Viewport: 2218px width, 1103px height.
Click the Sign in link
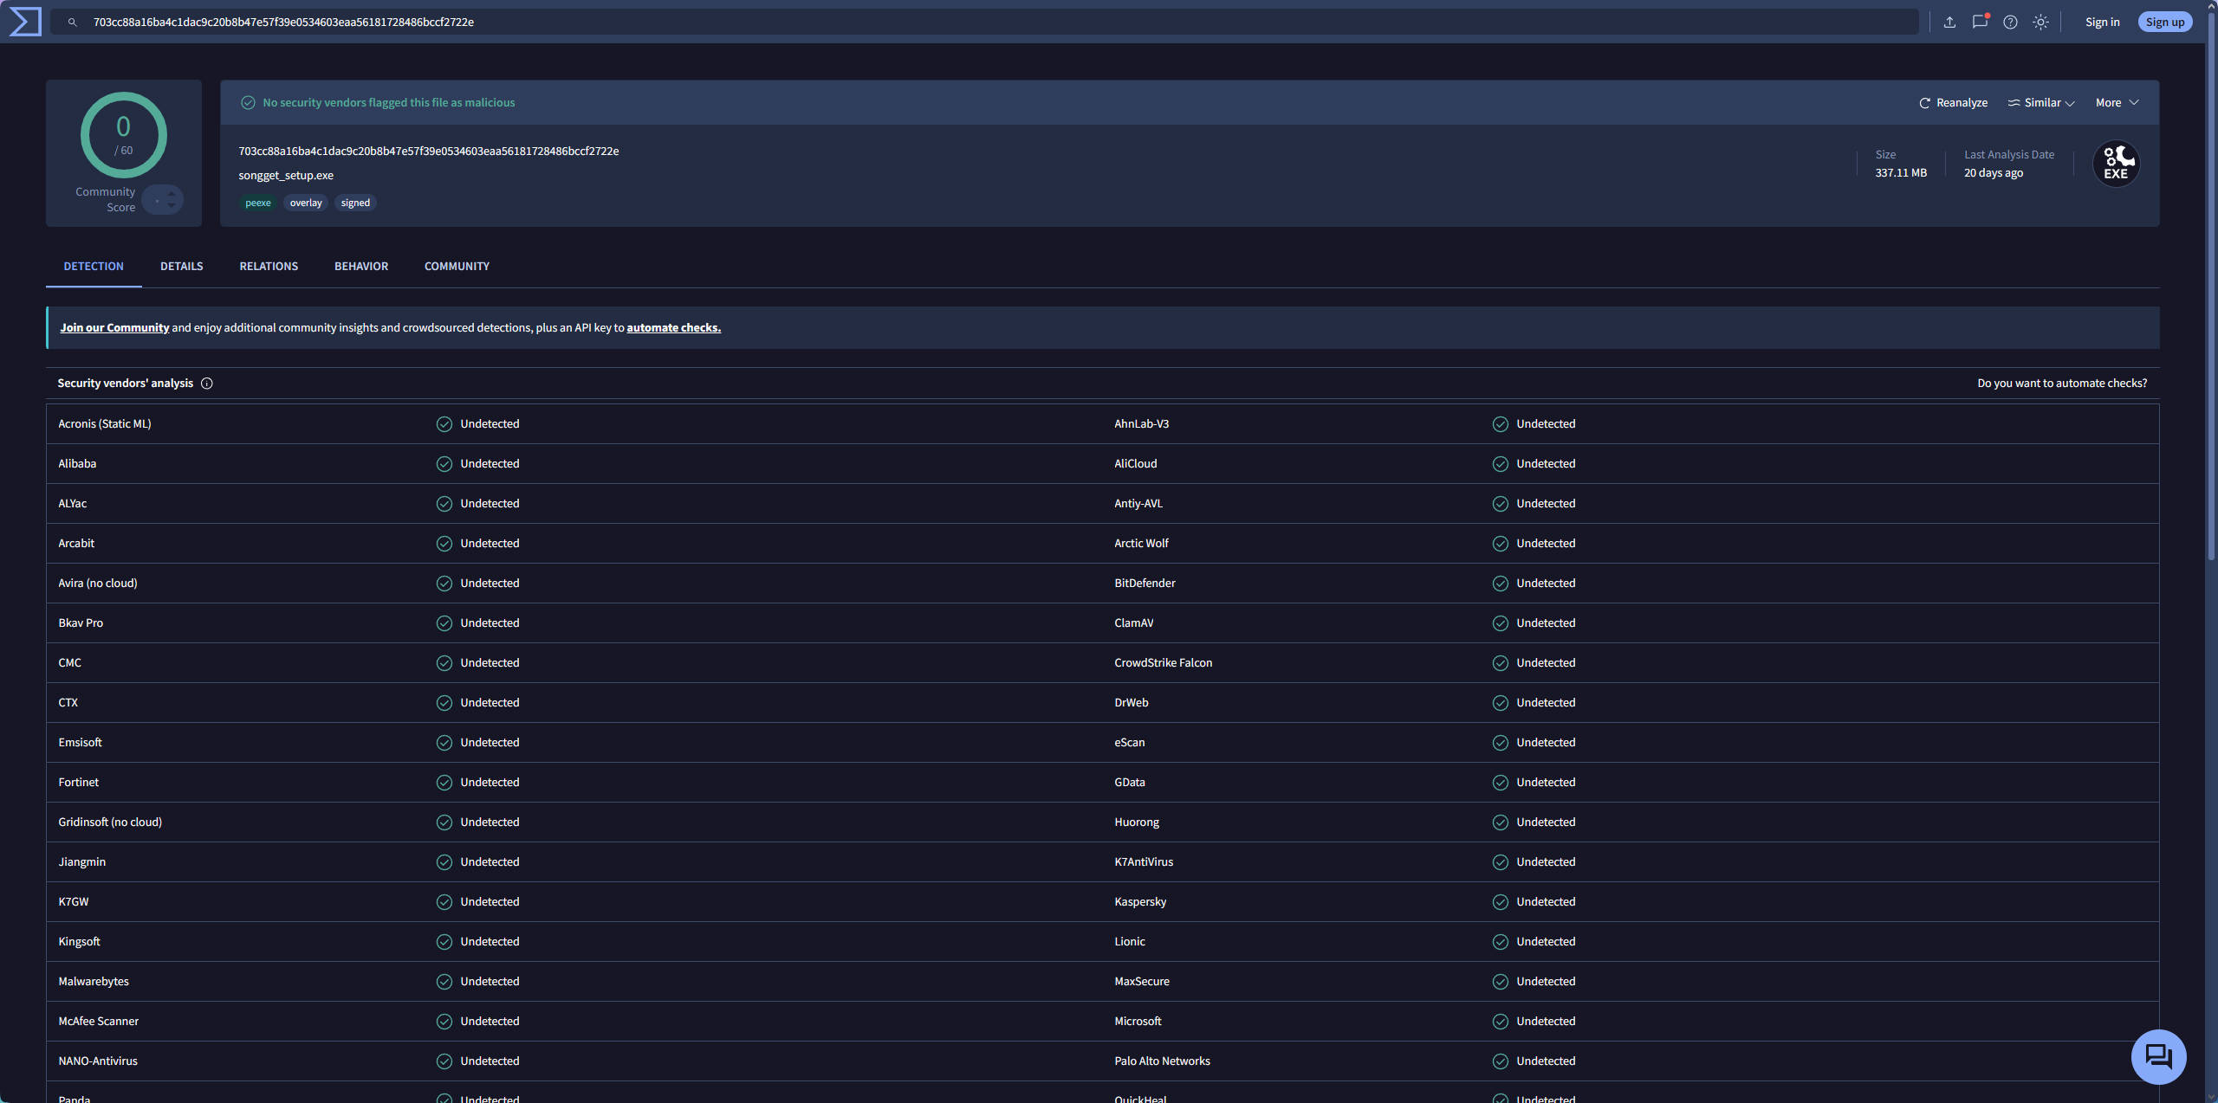tap(2103, 23)
